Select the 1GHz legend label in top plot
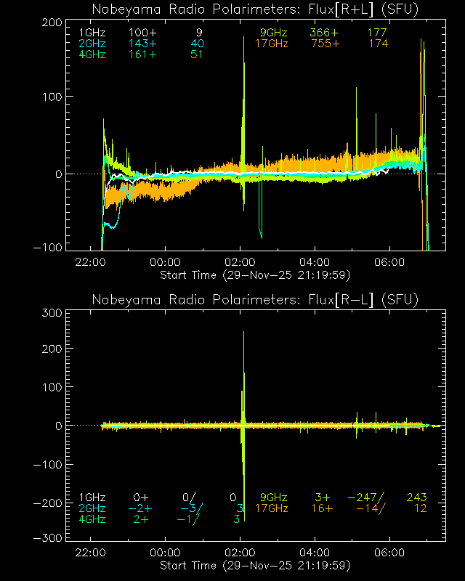465x581 pixels. point(92,33)
